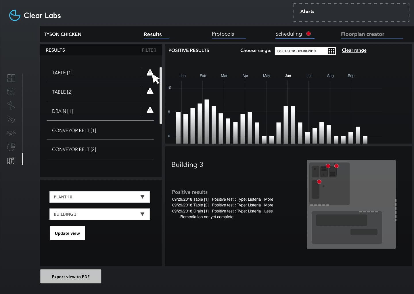Click the Jun month label on chart
The width and height of the screenshot is (414, 294).
tap(288, 76)
